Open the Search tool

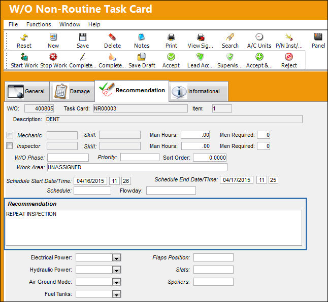[230, 37]
